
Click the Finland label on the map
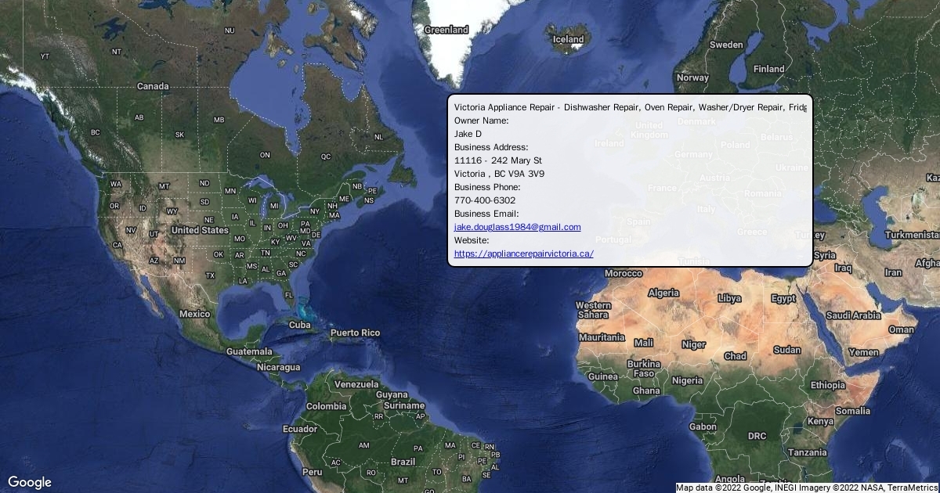(768, 69)
